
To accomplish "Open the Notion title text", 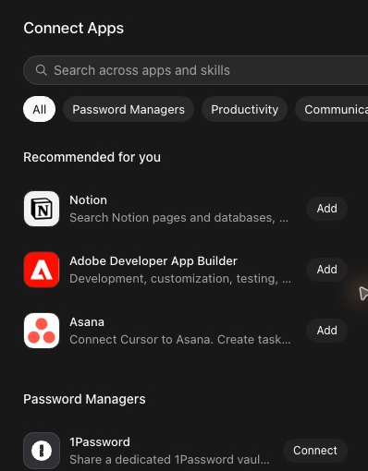I will pyautogui.click(x=89, y=200).
